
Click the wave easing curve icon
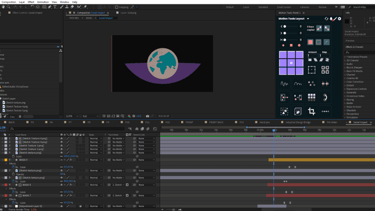284,84
